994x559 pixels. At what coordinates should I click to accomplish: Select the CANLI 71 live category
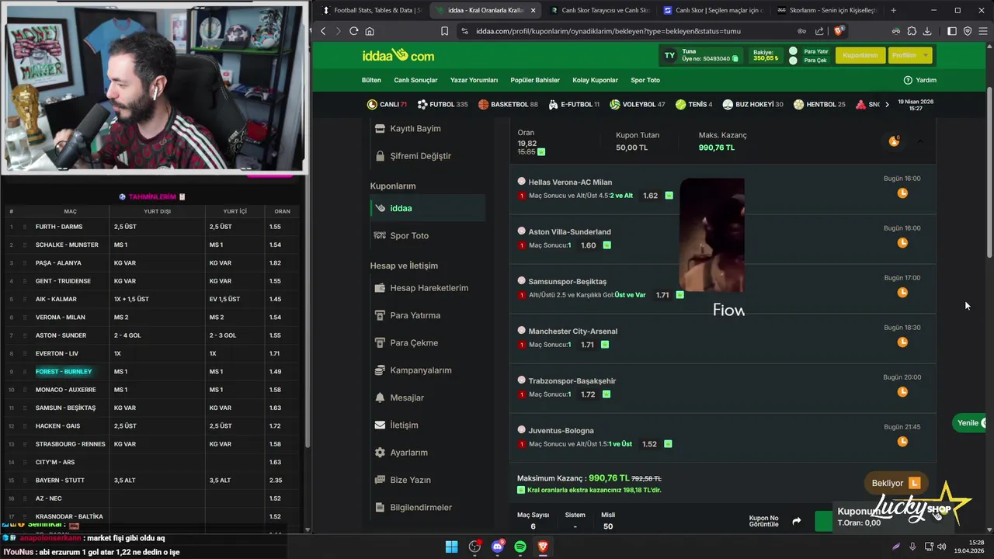[x=387, y=105]
